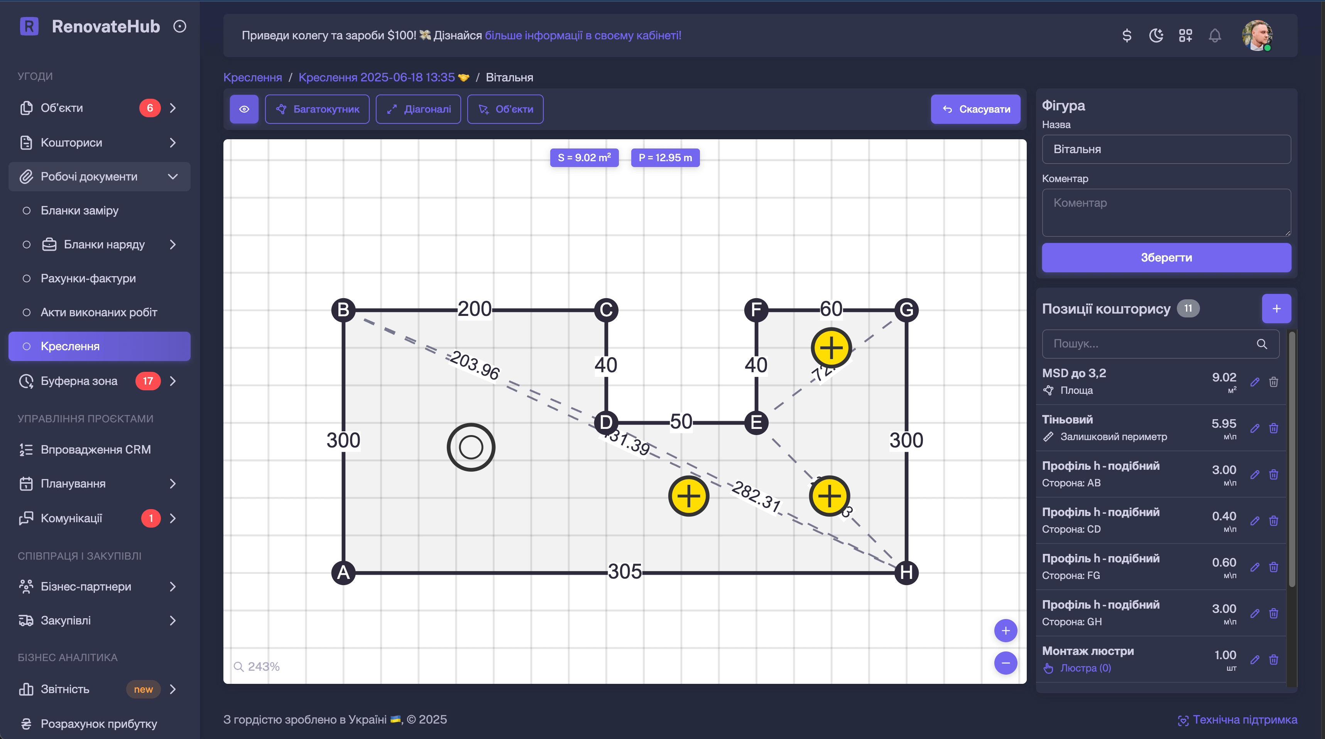Viewport: 1325px width, 739px height.
Task: Click the Креслення breadcrumb link
Action: (253, 77)
